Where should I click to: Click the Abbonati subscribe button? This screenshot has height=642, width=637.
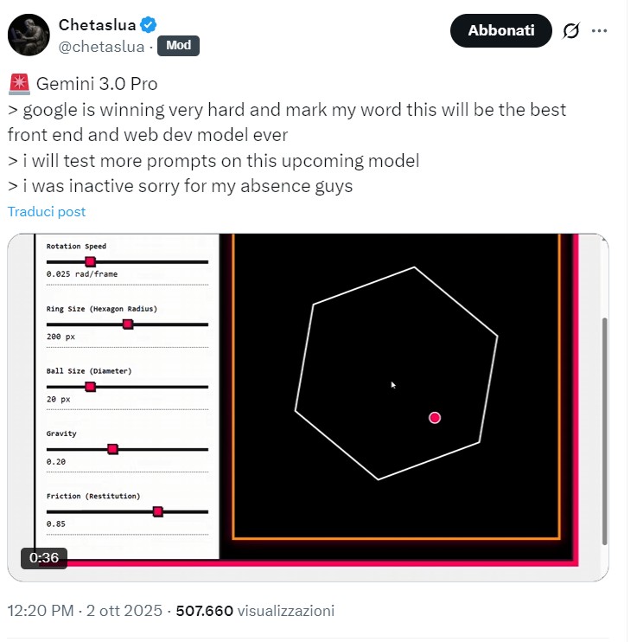pos(500,31)
